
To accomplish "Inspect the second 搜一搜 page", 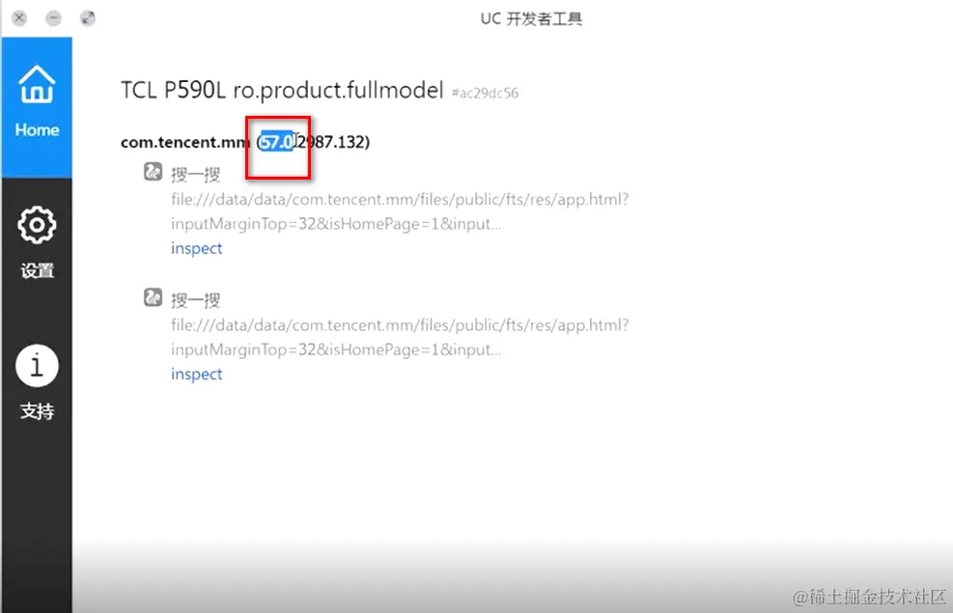I will coord(196,375).
